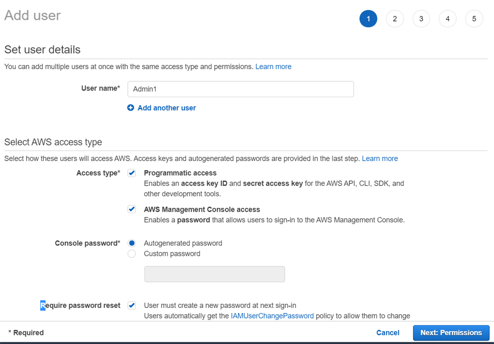Click step circle 1 in the progress indicator

(368, 18)
